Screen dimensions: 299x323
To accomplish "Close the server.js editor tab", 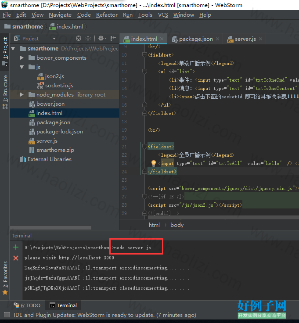I will click(x=260, y=39).
